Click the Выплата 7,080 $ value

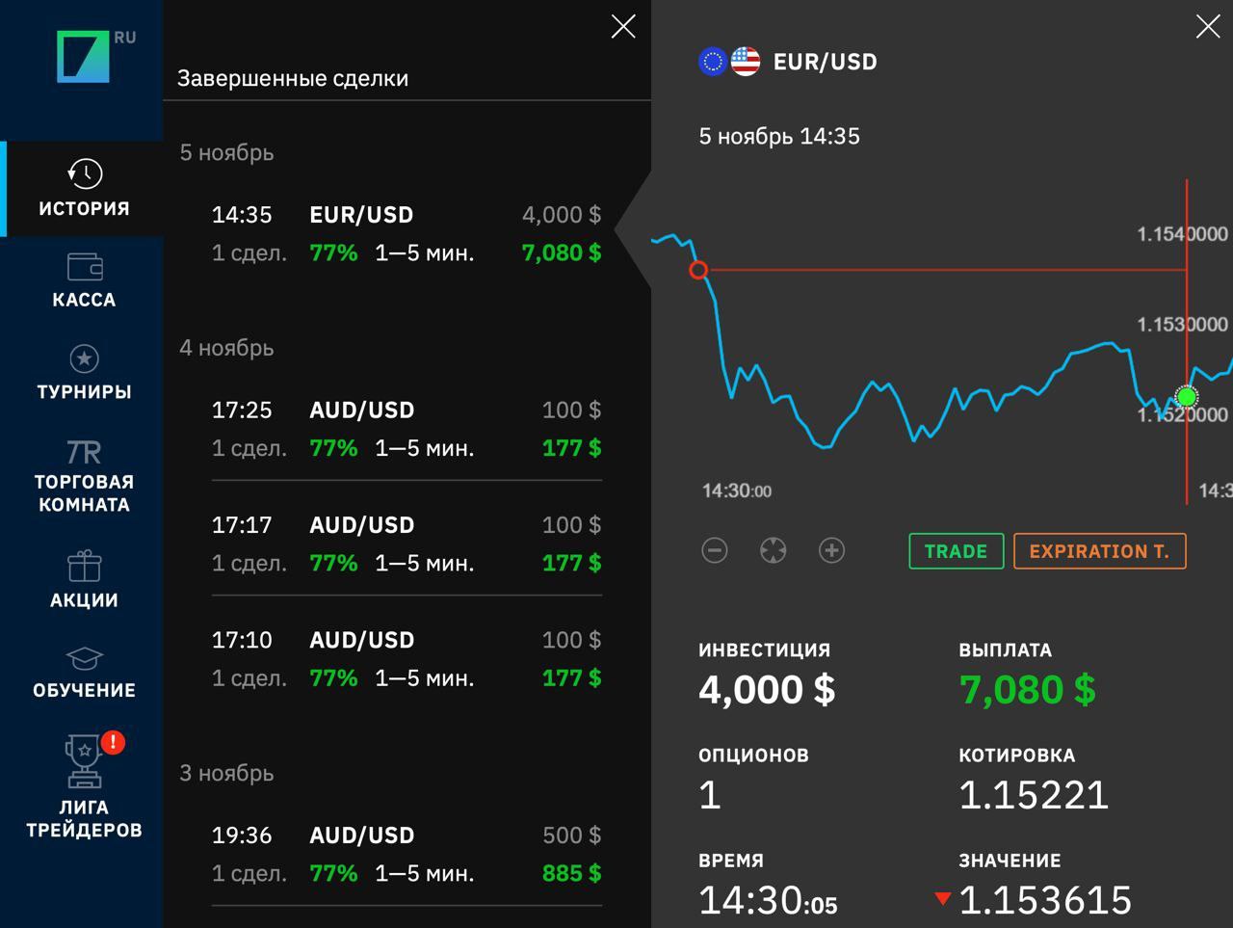[x=1028, y=689]
